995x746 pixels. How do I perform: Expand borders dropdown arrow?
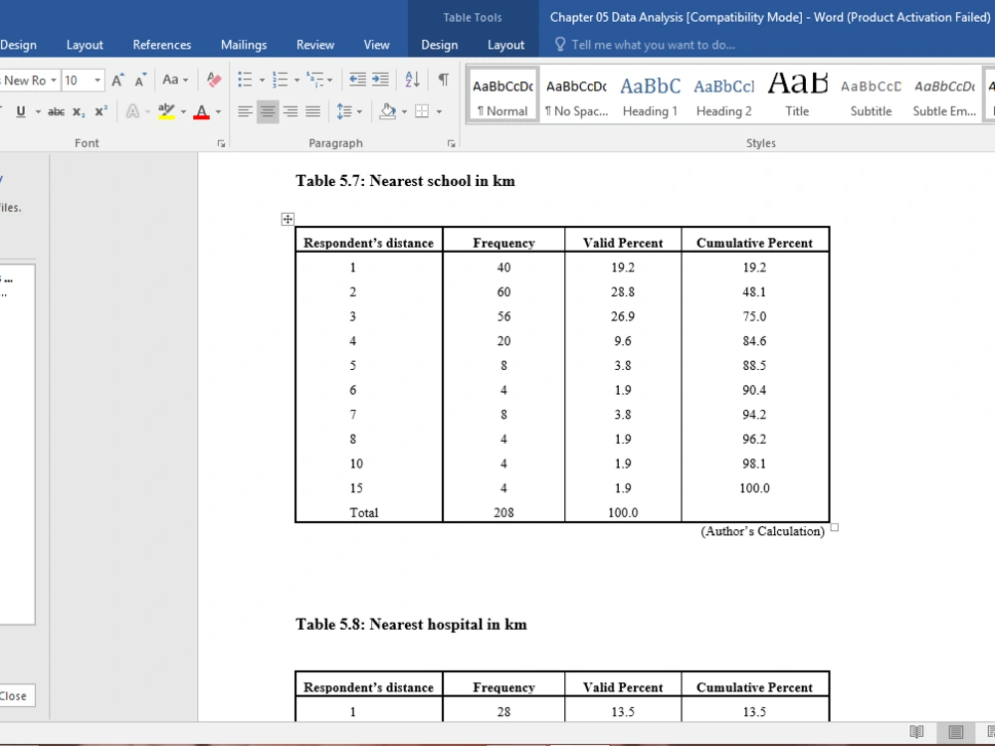click(x=439, y=112)
